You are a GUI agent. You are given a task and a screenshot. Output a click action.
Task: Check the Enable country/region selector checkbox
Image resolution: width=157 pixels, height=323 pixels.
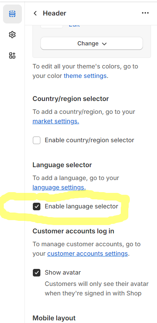pos(37,140)
